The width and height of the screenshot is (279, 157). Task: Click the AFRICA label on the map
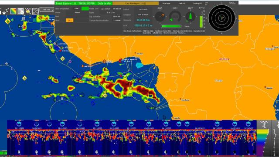(x=224, y=59)
